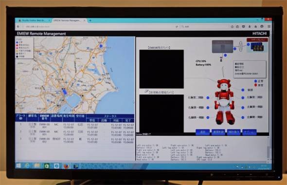The image size is (287, 185).
Task: Click the red 異常 legend dot
Action: pyautogui.click(x=256, y=85)
